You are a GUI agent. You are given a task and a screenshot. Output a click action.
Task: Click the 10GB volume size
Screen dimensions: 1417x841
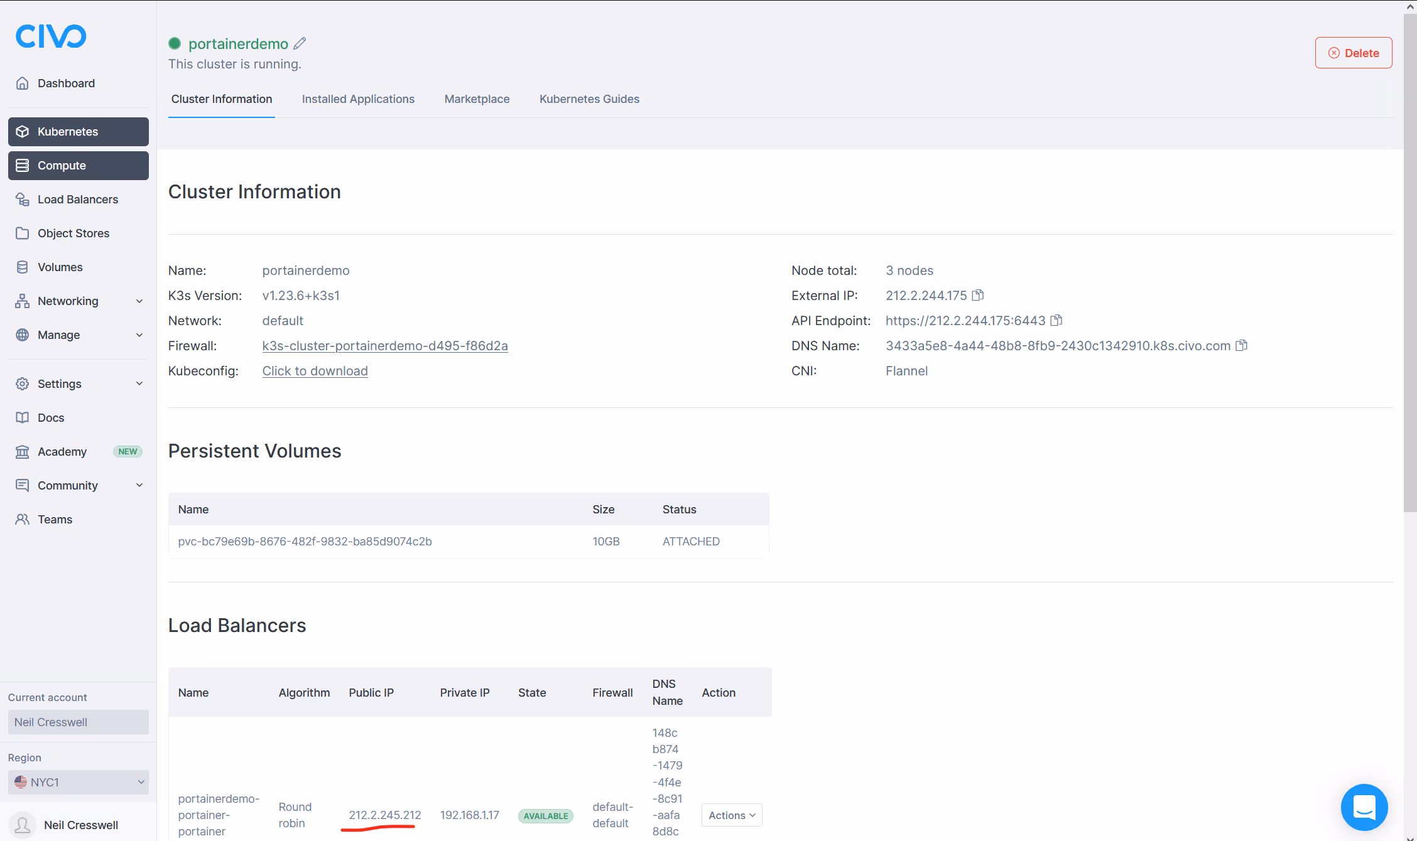click(x=606, y=541)
